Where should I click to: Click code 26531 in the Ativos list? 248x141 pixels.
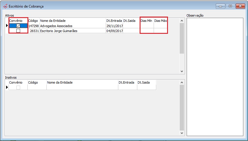[34, 31]
